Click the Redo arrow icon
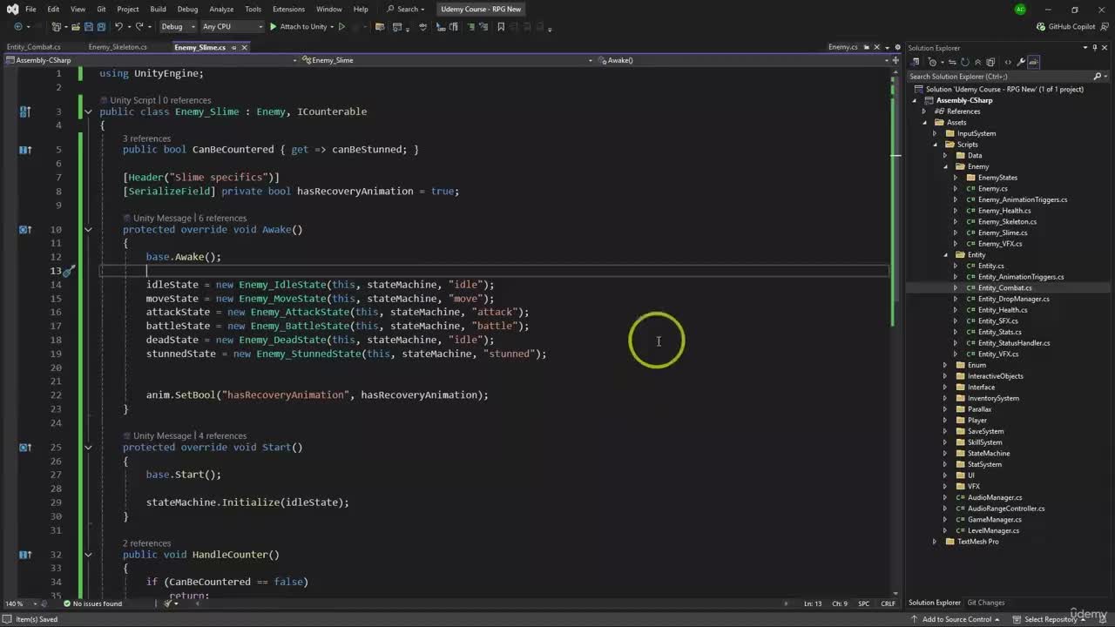Screen dimensions: 1115x627 (140, 27)
